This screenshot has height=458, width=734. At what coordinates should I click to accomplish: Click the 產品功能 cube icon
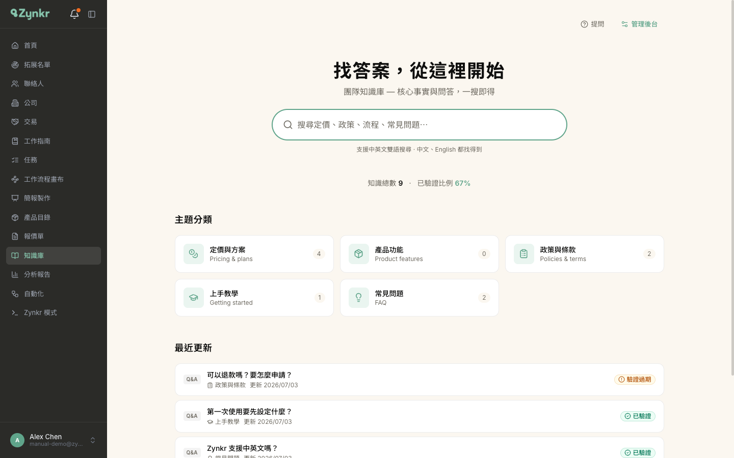(359, 254)
